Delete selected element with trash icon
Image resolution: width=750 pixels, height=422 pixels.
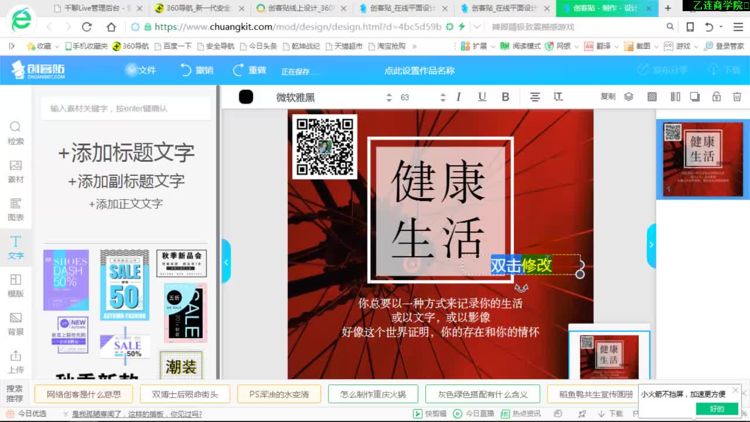(x=737, y=97)
